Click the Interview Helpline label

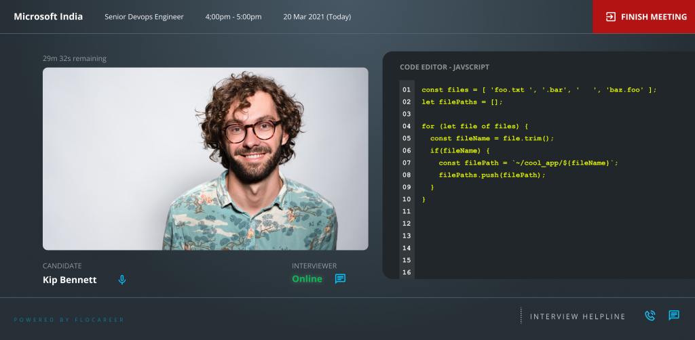pos(578,316)
